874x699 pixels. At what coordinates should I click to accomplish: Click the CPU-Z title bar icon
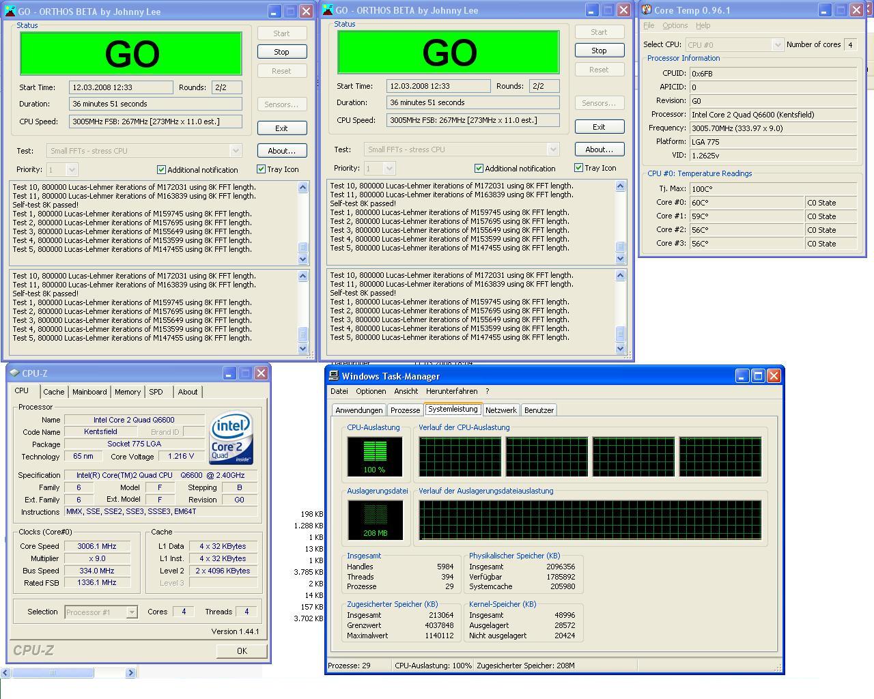(14, 373)
